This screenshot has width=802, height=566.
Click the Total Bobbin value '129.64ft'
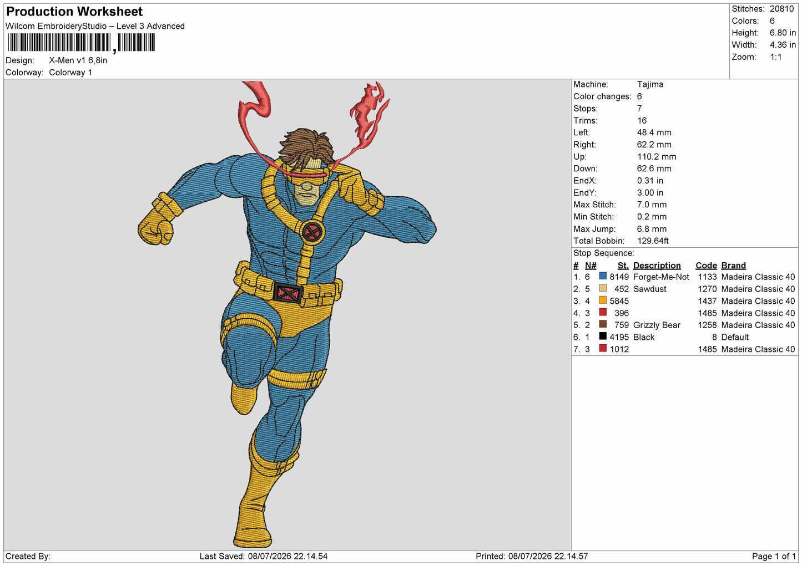coord(653,241)
